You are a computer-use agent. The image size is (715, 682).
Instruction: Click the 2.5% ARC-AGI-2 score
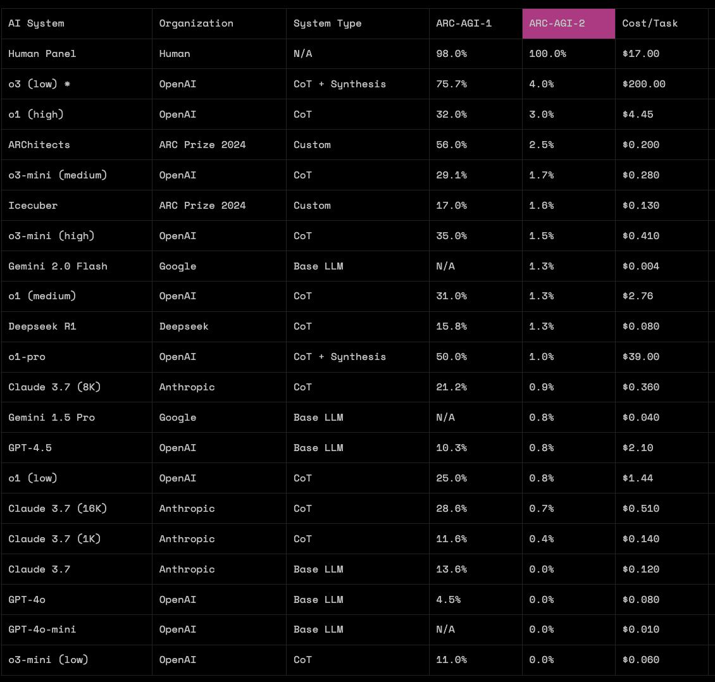[x=541, y=144]
